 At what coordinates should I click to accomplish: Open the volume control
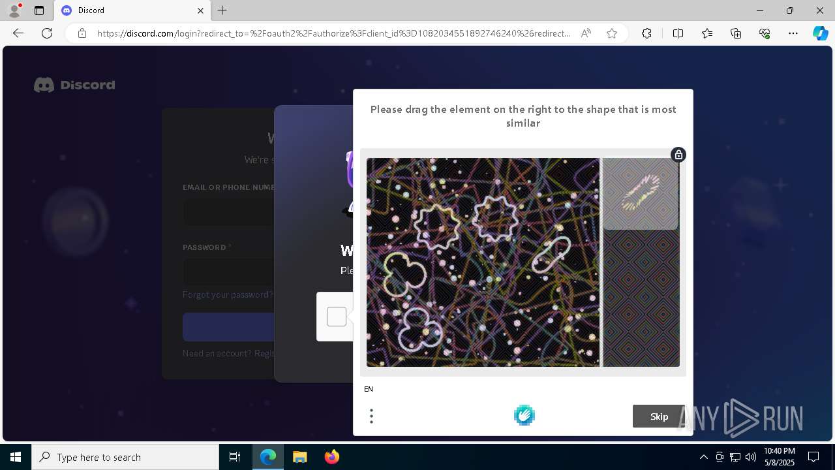(x=751, y=457)
